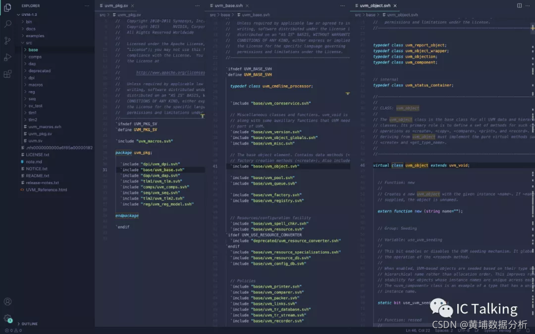
Task: Open UVM_Reference.html from the file tree
Action: tap(47, 190)
